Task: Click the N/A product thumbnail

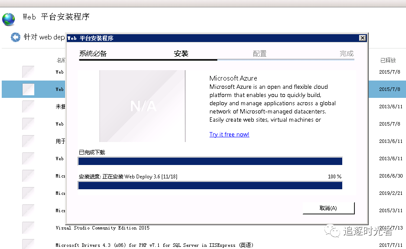Action: [x=142, y=106]
